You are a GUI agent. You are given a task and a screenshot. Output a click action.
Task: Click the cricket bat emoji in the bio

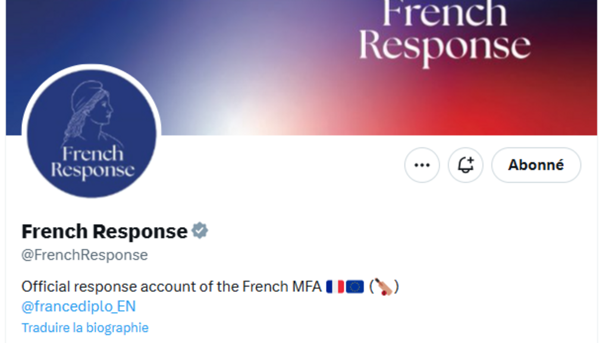click(x=385, y=287)
